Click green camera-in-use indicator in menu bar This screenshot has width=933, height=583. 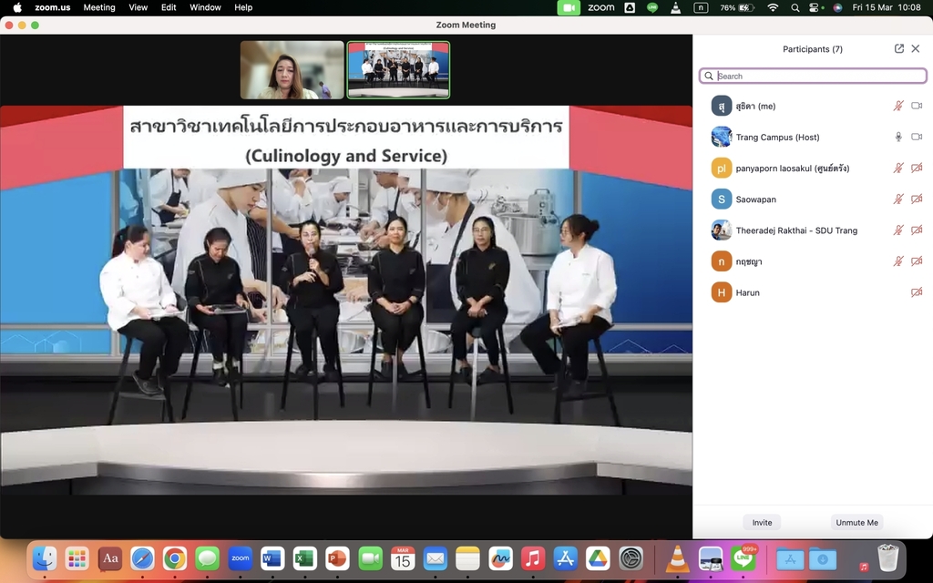[x=569, y=7]
